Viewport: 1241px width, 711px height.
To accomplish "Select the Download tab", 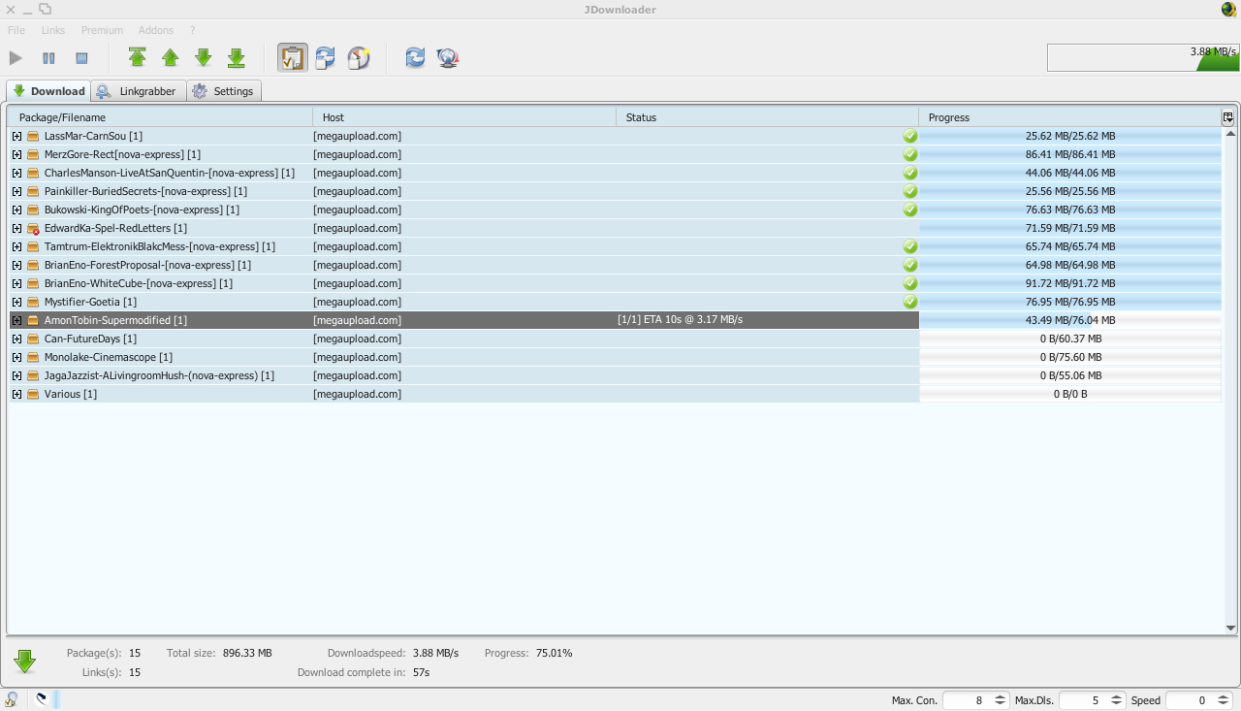I will 48,91.
